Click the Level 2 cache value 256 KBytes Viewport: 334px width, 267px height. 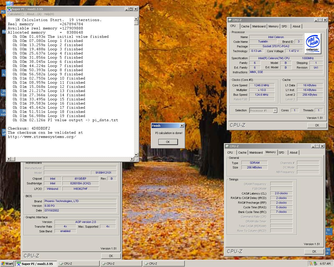310,95
